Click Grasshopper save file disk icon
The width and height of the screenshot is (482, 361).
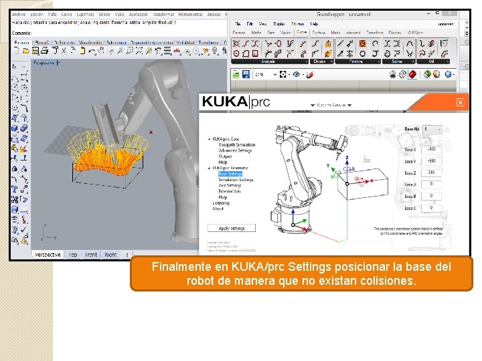click(246, 74)
